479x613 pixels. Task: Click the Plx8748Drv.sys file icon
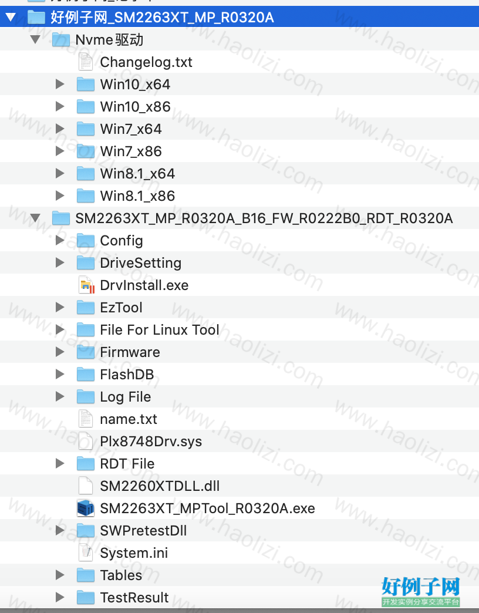coord(86,441)
